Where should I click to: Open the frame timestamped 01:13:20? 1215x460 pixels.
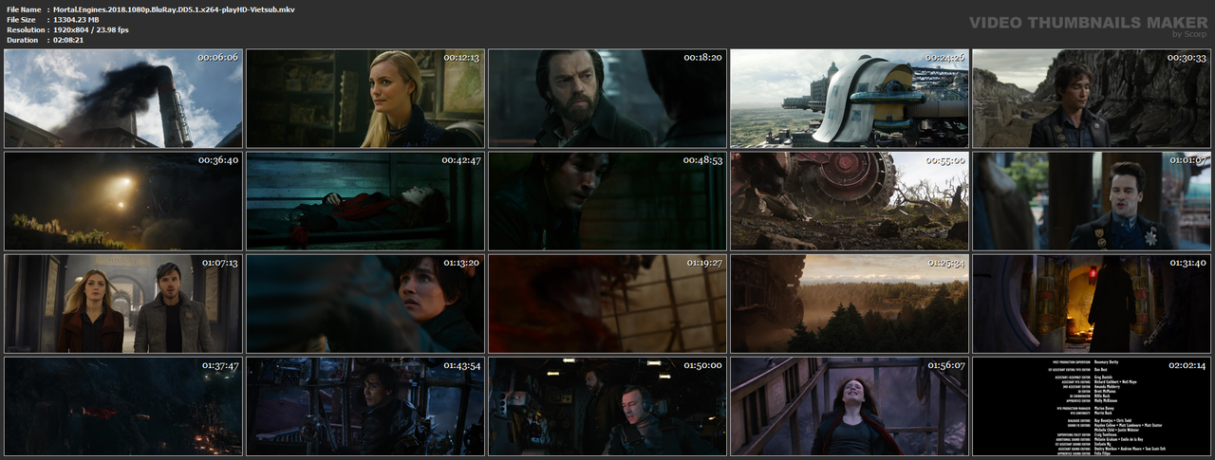coord(365,303)
